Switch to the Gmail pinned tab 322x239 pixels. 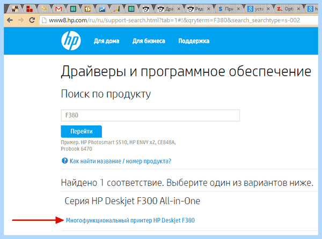58,9
